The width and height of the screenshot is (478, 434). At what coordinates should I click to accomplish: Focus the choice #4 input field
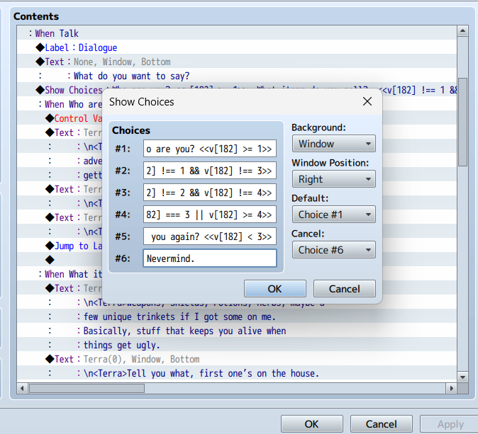pyautogui.click(x=209, y=214)
